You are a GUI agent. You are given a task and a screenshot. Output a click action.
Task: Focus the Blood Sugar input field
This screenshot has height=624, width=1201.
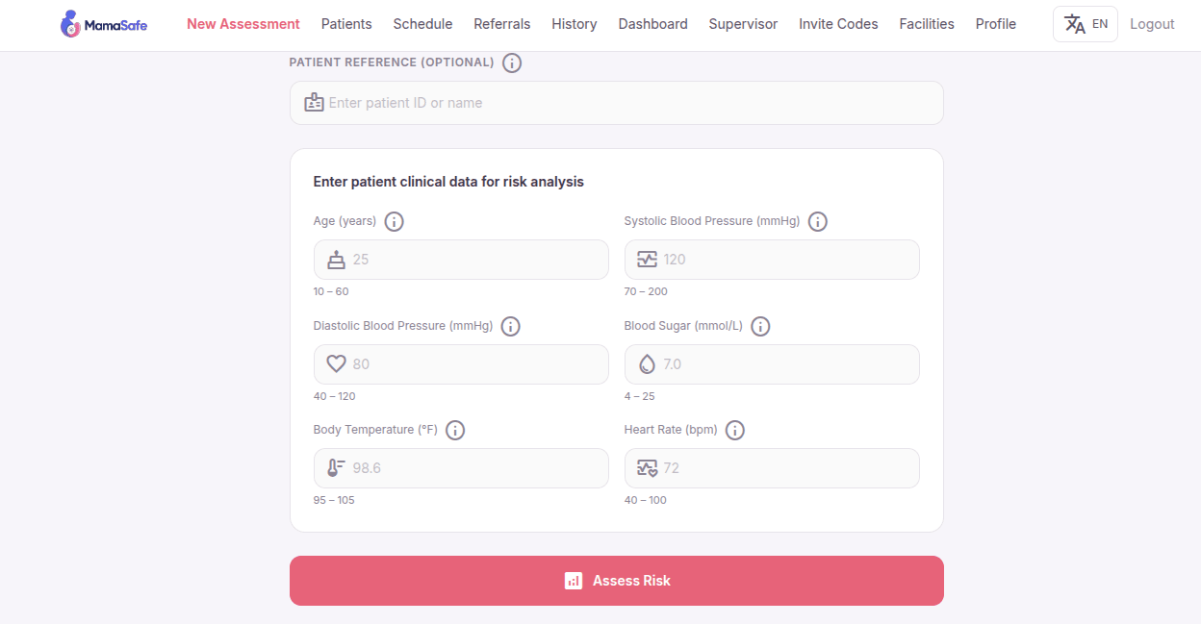(772, 364)
